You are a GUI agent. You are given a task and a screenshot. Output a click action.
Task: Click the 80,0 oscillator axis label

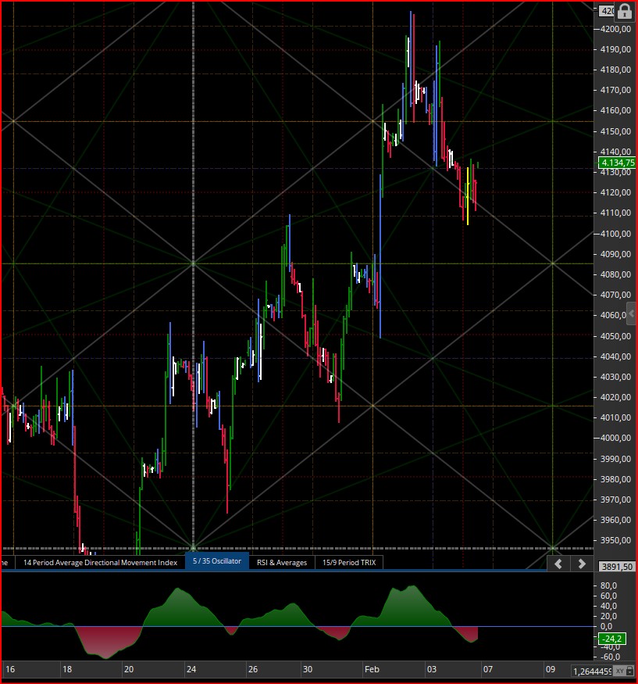click(609, 586)
